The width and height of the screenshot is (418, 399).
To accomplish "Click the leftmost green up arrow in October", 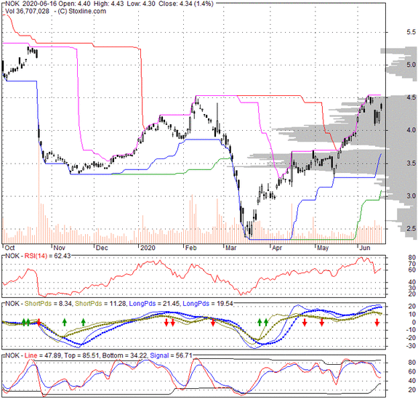I will click(23, 322).
